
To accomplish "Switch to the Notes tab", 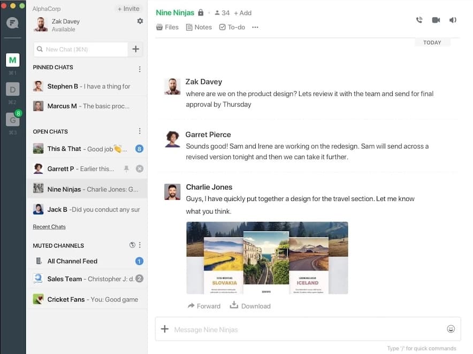I will (x=199, y=27).
